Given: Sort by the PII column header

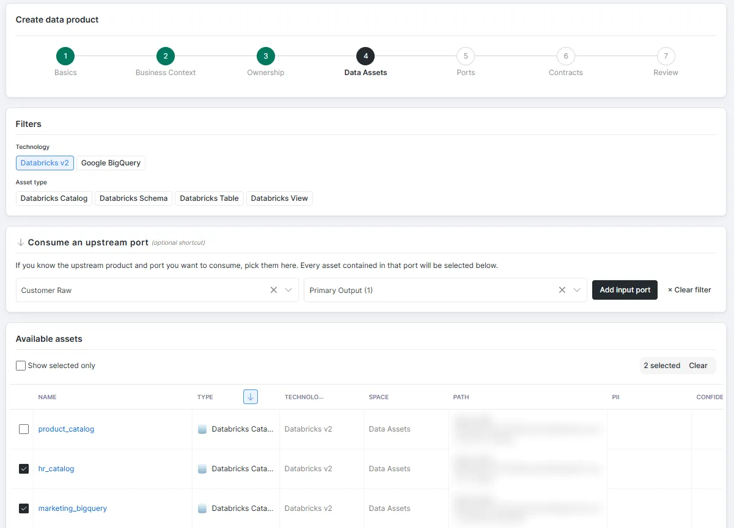Looking at the screenshot, I should tap(615, 397).
